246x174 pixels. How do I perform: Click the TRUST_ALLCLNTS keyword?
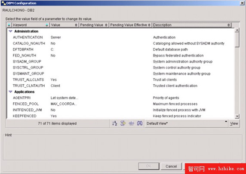tap(28, 80)
